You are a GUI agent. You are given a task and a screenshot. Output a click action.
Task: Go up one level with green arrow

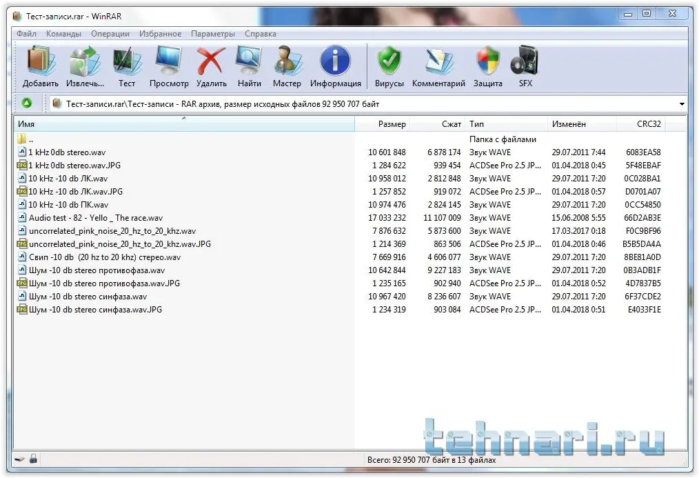tap(27, 103)
